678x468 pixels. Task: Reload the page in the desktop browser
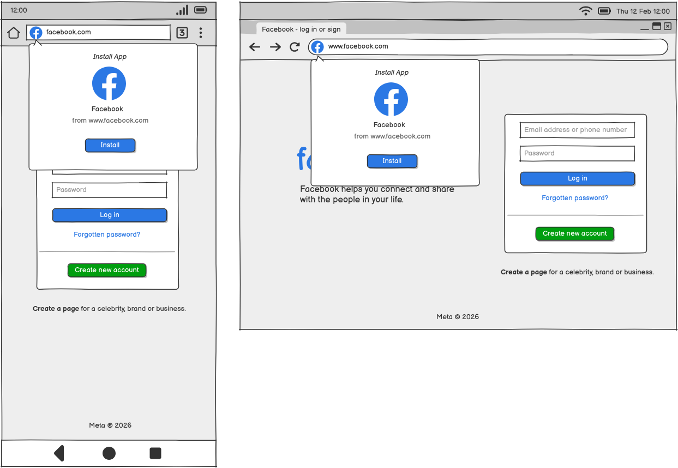coord(295,47)
